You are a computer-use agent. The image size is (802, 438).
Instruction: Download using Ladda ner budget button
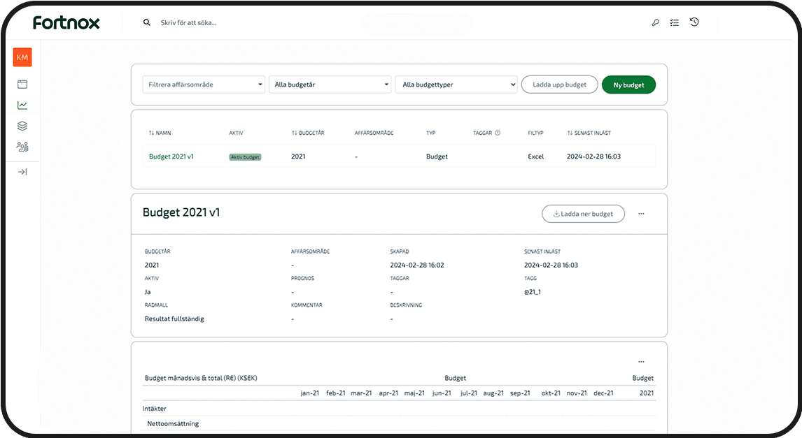click(583, 214)
